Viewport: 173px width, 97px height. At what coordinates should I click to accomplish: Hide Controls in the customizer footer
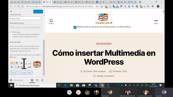16,80
